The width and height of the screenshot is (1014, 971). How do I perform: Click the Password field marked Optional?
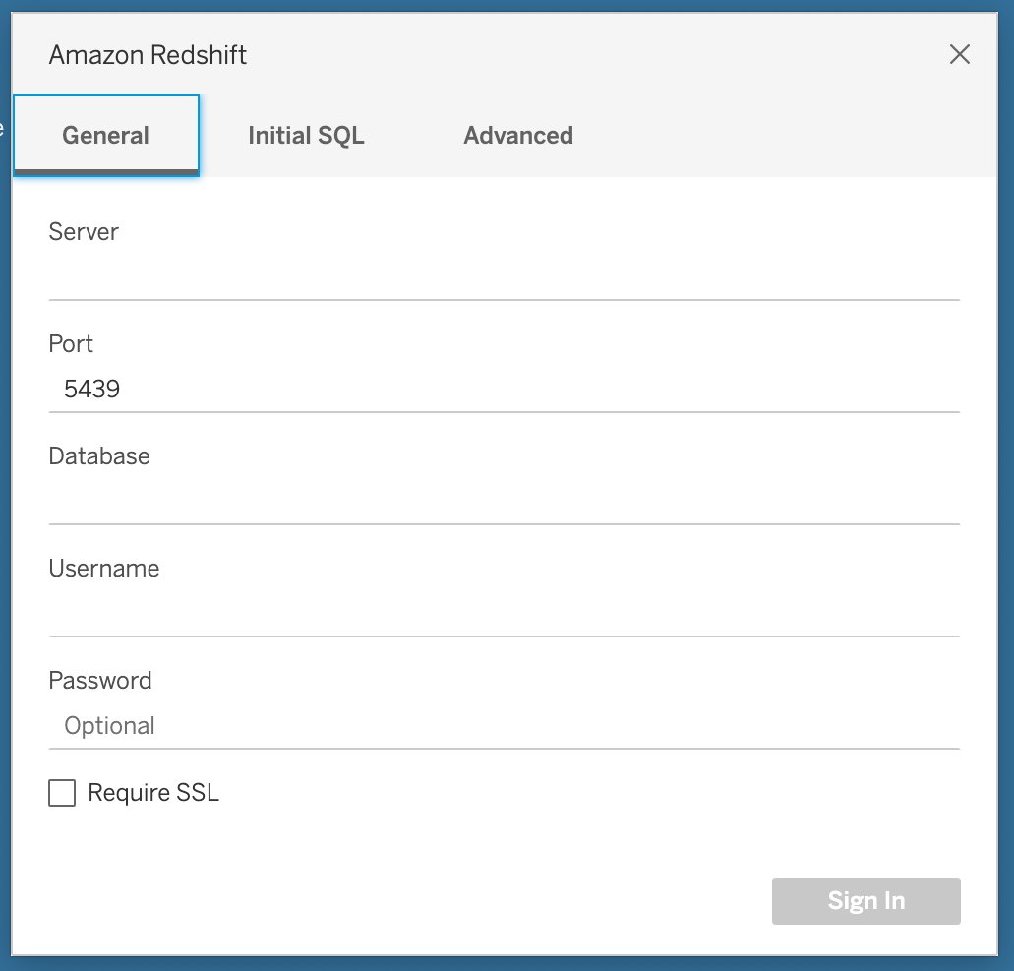tap(504, 725)
